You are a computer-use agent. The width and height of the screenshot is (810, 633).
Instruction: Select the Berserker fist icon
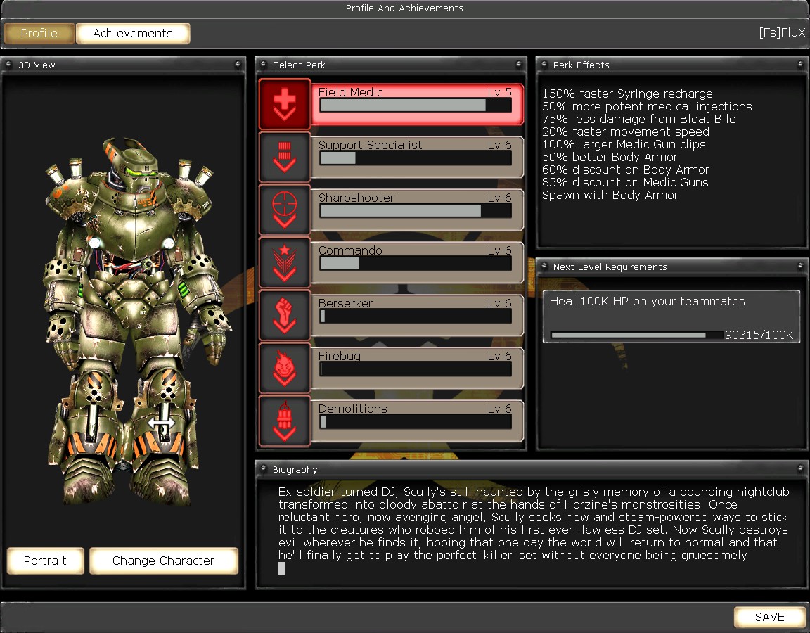tap(285, 315)
